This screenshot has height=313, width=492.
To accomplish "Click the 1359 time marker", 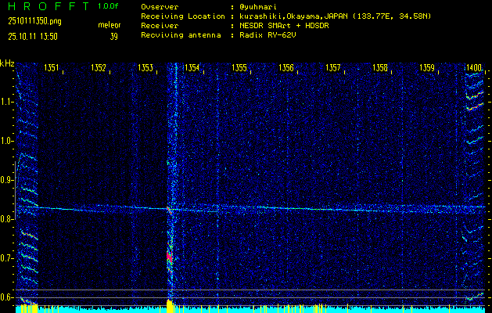I will point(427,68).
